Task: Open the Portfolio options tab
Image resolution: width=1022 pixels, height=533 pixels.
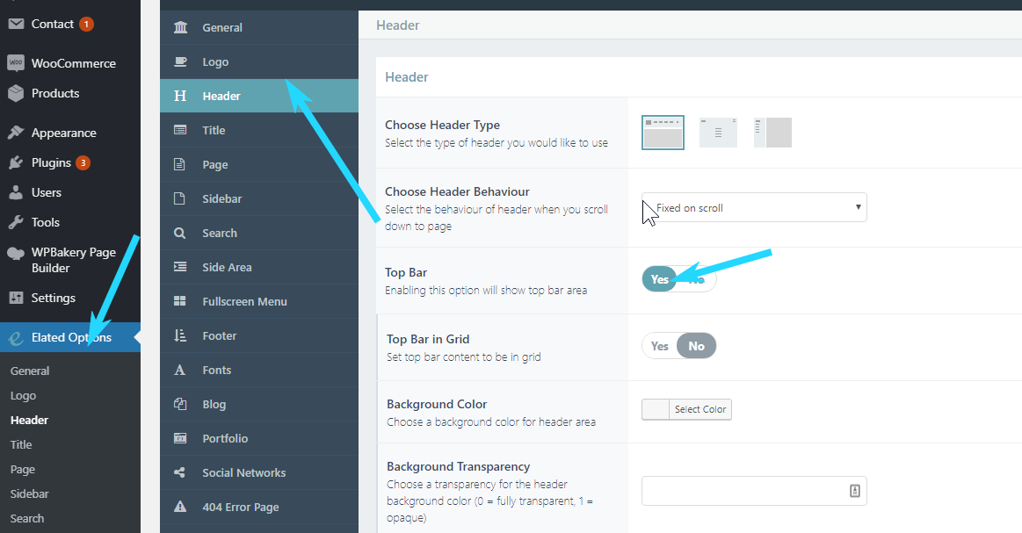Action: tap(258, 438)
